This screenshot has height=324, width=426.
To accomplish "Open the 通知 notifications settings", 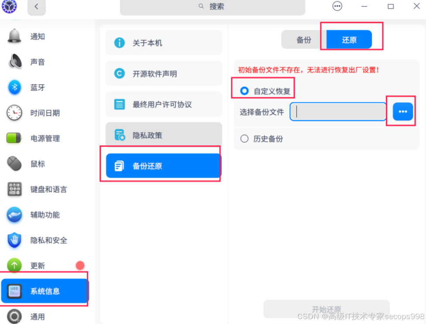I will [x=37, y=37].
